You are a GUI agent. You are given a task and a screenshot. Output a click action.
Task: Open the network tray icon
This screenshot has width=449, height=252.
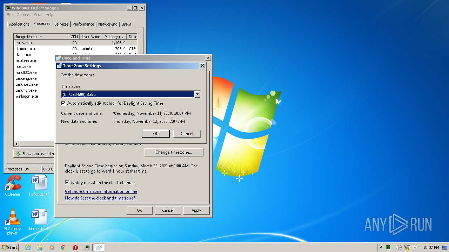click(407, 247)
